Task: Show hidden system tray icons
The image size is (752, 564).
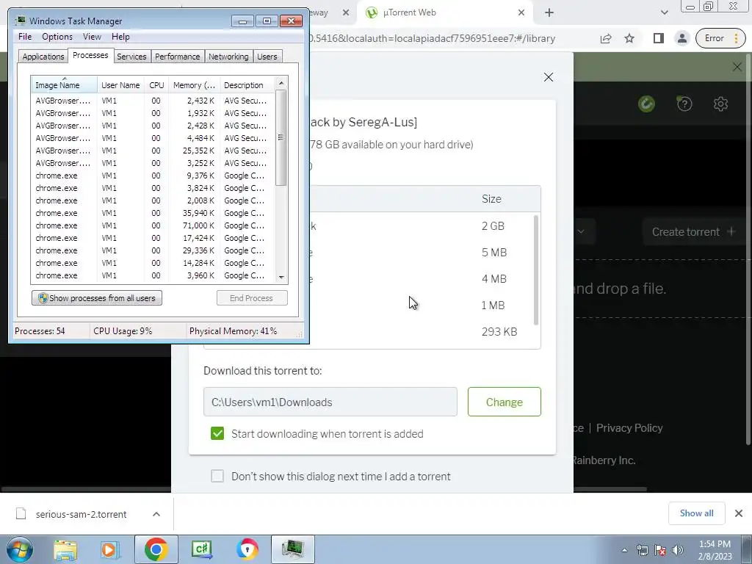Action: (x=624, y=550)
